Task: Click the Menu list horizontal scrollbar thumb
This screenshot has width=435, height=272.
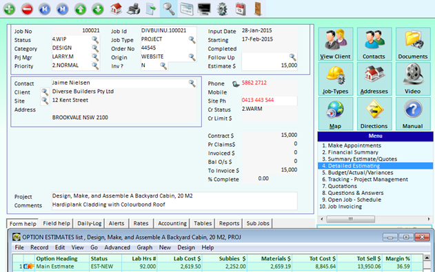Action: (x=351, y=219)
